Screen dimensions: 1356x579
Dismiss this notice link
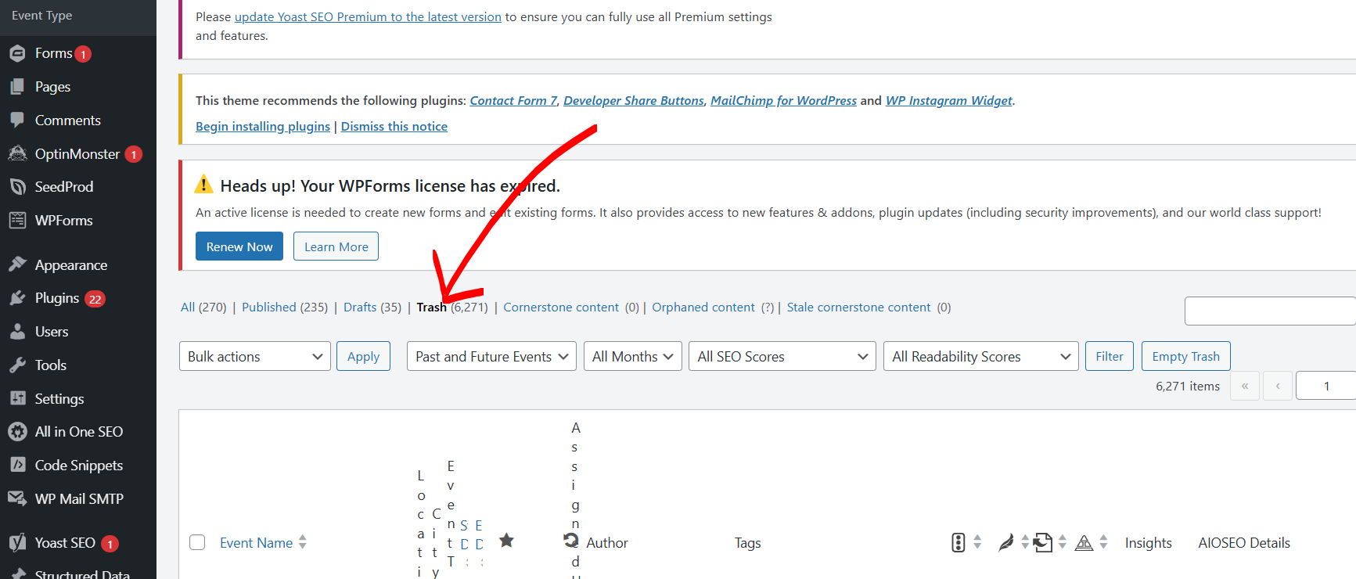click(394, 127)
